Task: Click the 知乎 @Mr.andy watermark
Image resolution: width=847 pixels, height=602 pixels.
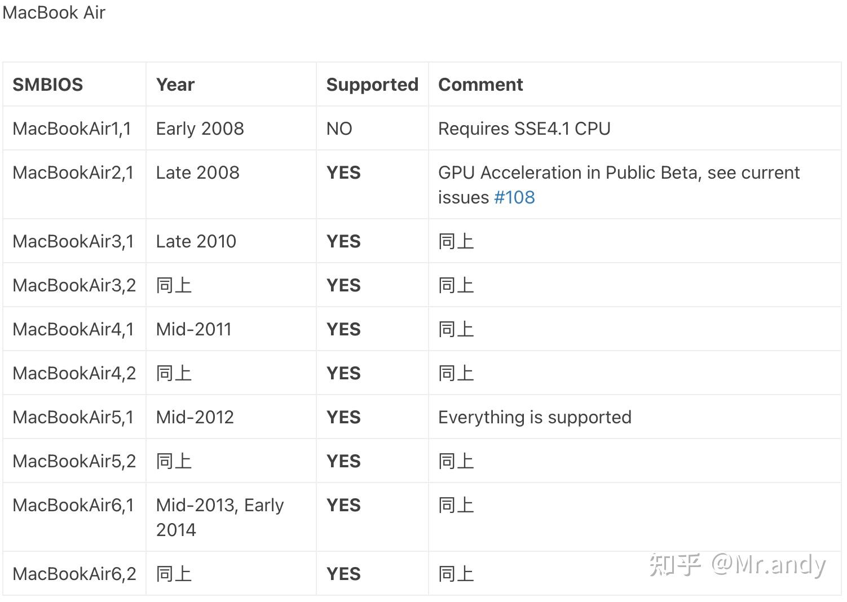Action: (737, 564)
